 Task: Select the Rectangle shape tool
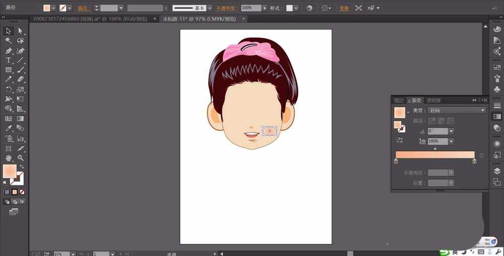tap(9, 70)
